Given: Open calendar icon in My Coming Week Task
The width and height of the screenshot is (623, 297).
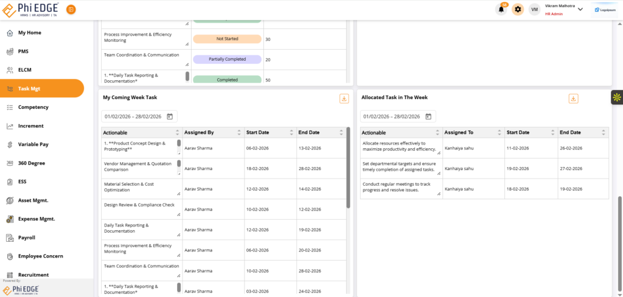Looking at the screenshot, I should (170, 117).
